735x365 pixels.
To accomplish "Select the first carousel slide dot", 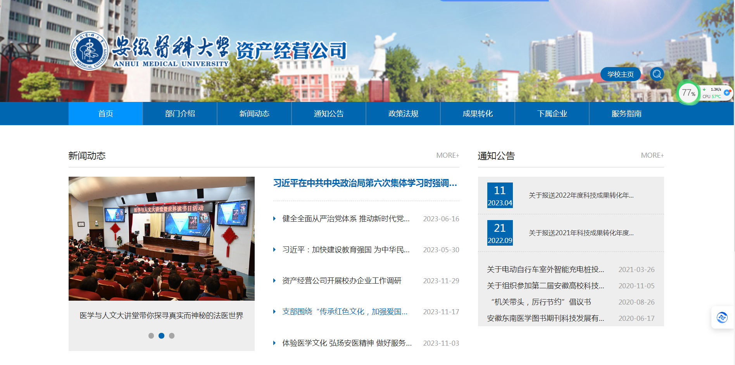I will coord(151,336).
